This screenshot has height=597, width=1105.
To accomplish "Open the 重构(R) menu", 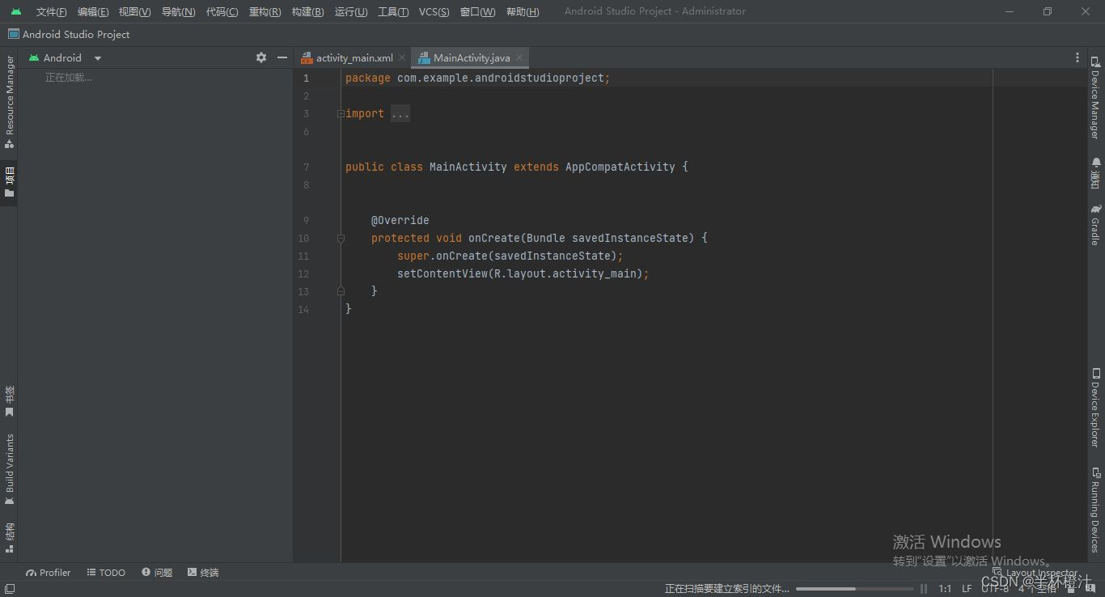I will tap(265, 11).
